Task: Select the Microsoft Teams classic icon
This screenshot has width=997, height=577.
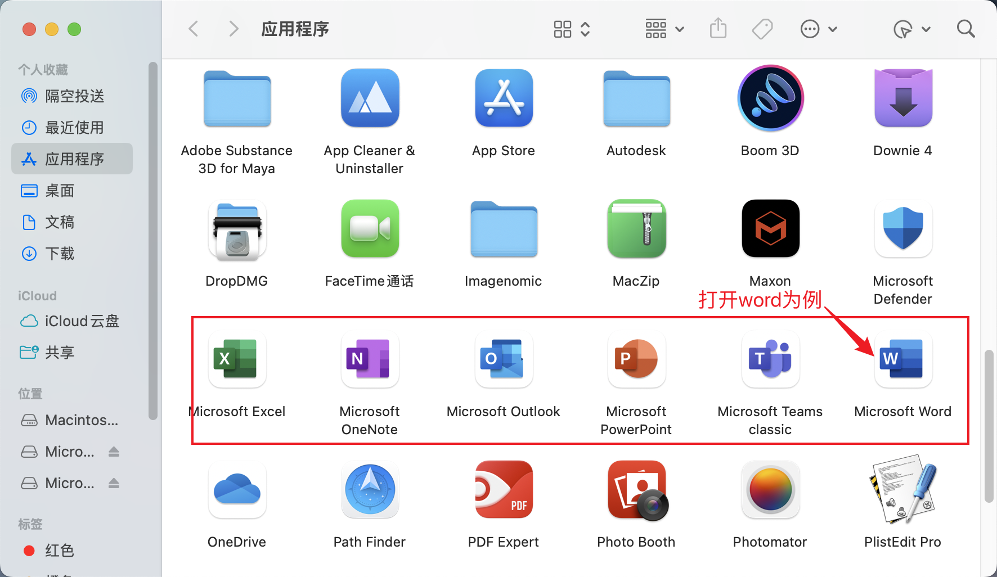Action: 770,359
